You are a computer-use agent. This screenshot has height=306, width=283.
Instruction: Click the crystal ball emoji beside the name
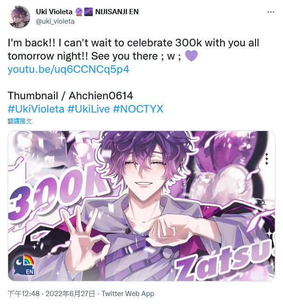(x=79, y=12)
